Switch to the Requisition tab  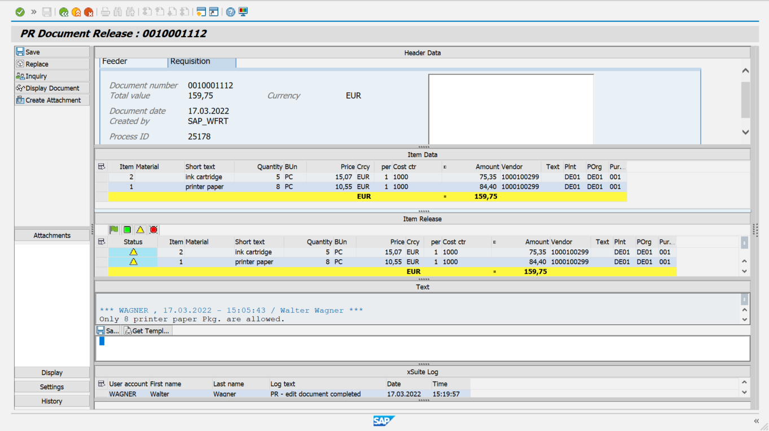190,61
